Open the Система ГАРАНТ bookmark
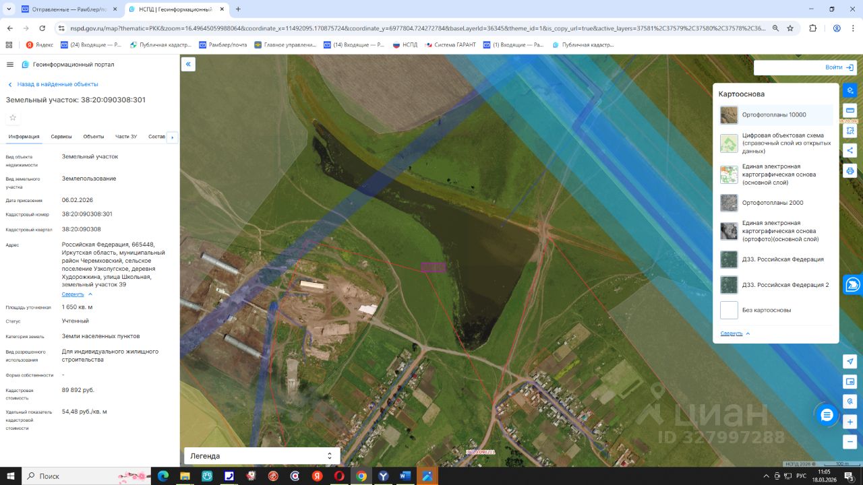This screenshot has width=863, height=485. pyautogui.click(x=450, y=45)
